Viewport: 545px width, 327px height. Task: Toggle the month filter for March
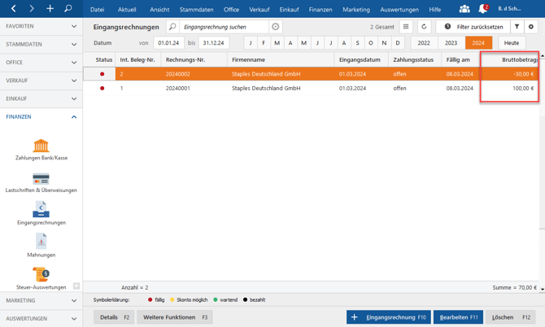click(277, 43)
